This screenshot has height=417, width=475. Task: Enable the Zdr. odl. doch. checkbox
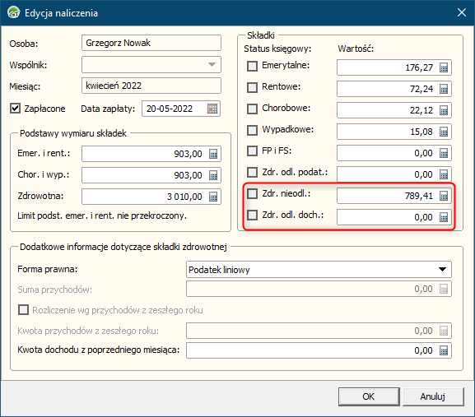tap(252, 215)
